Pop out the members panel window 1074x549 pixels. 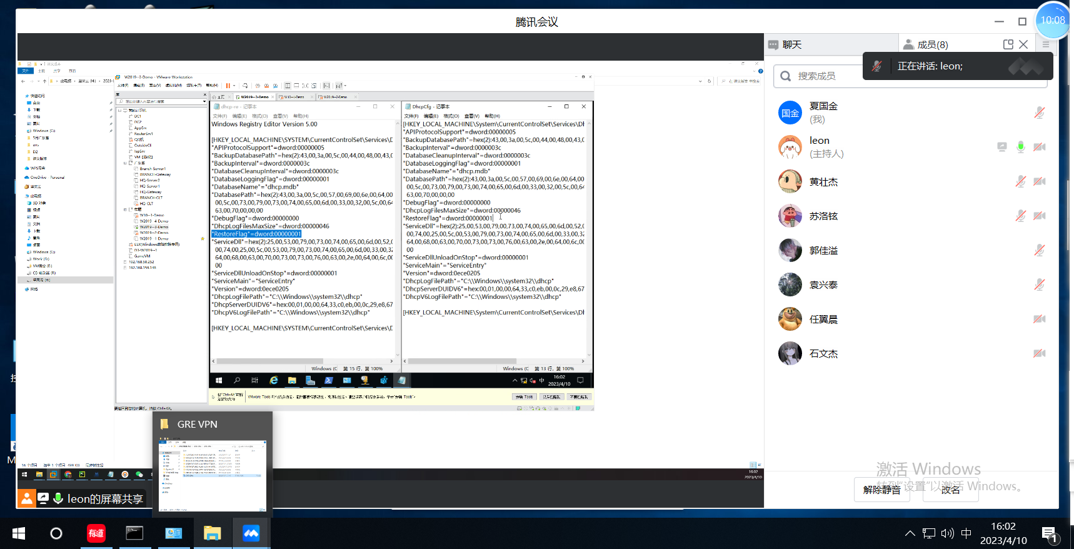click(x=1008, y=44)
